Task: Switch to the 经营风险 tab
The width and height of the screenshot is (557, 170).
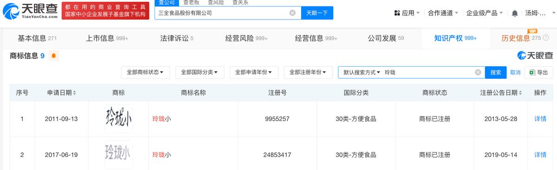Action: tap(246, 38)
